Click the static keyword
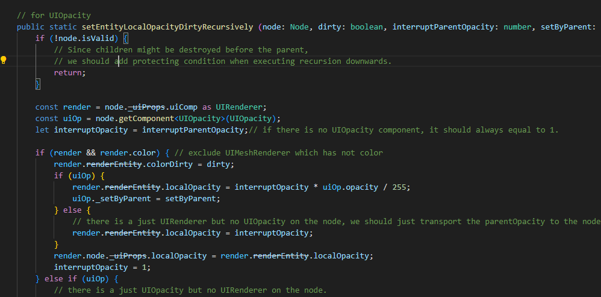Viewport: 601px width, 297px height. click(x=63, y=27)
